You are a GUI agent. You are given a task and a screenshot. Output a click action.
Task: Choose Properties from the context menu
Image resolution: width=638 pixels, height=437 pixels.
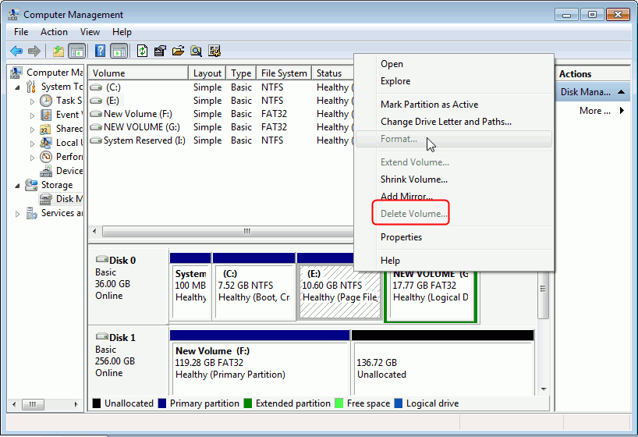[x=454, y=237]
